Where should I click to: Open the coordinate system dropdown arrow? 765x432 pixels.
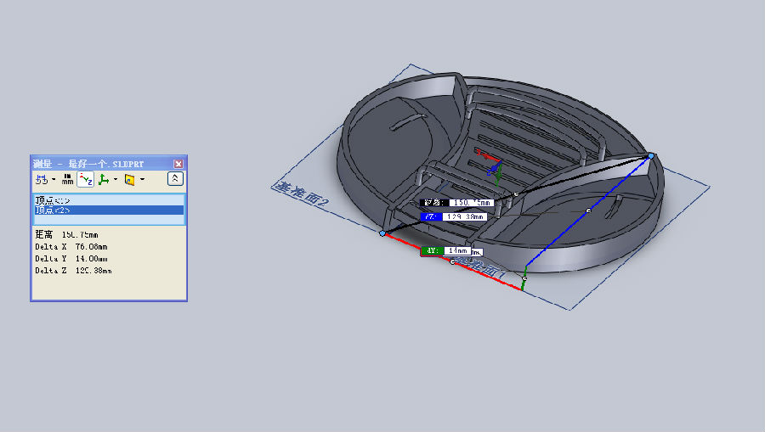(x=116, y=179)
